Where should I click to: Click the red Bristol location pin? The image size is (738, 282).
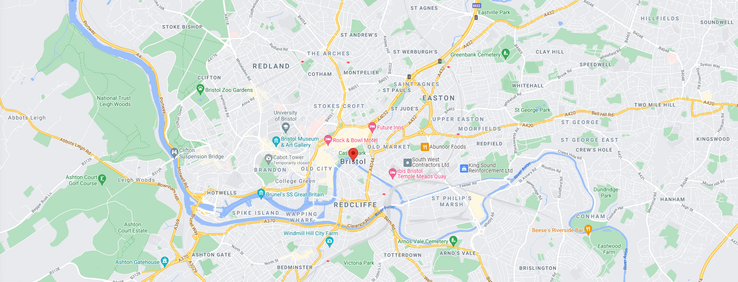pos(353,154)
